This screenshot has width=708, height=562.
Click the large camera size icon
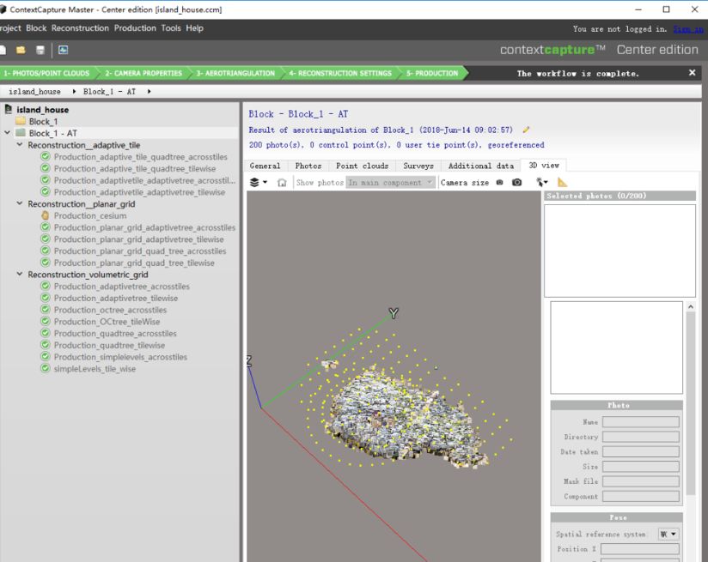pos(516,183)
